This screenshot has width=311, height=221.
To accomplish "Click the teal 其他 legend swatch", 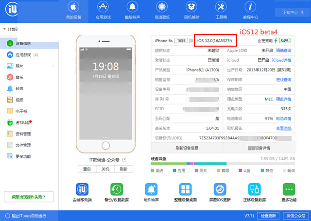I will tap(262, 170).
